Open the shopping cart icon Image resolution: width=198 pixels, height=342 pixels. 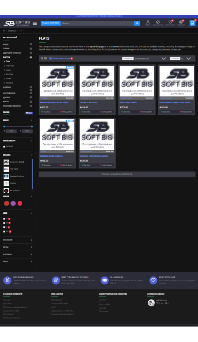[192, 23]
